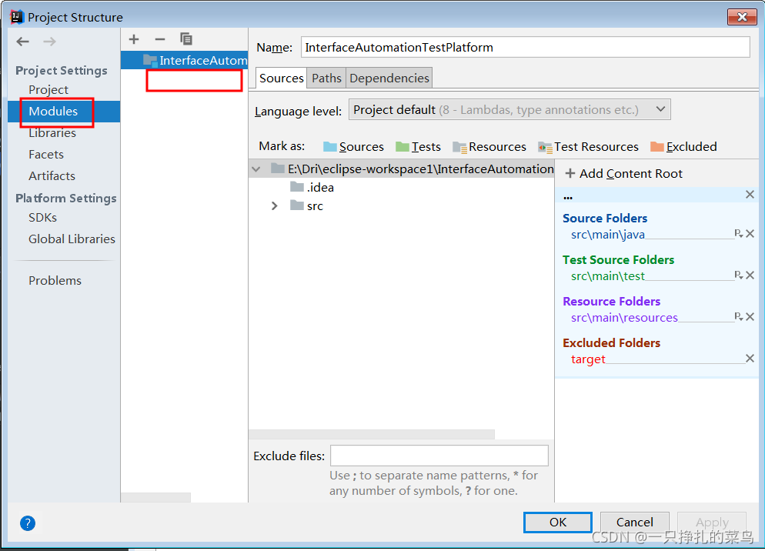Mark folder as Test Resources
Screen dimensions: 765x551
(589, 147)
